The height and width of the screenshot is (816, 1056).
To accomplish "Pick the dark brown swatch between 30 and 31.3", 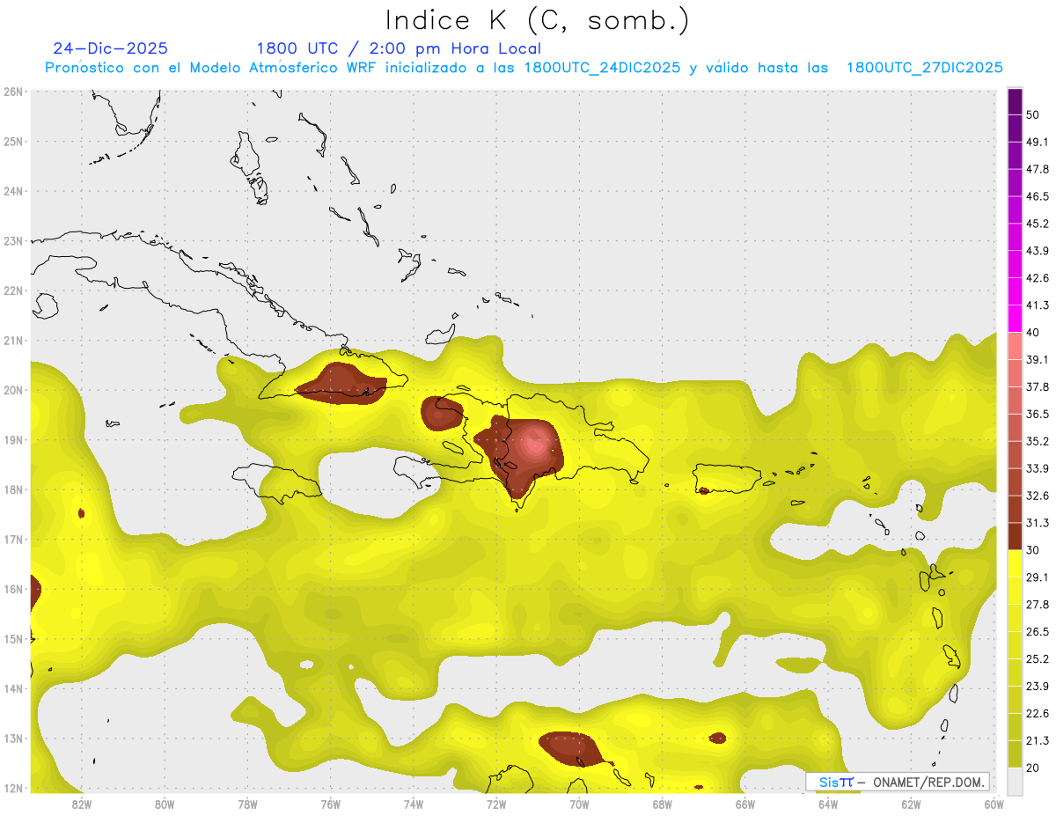I will tap(1015, 536).
